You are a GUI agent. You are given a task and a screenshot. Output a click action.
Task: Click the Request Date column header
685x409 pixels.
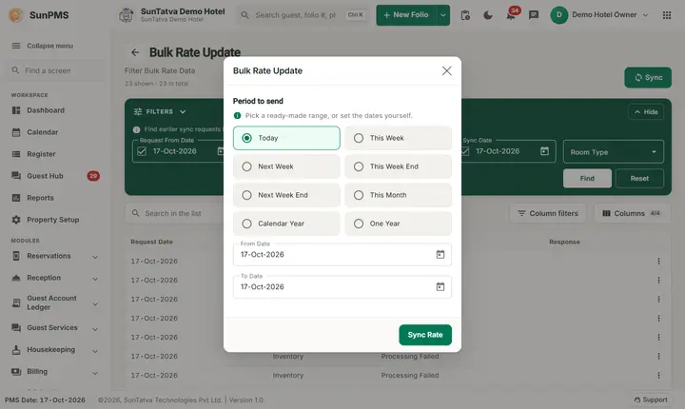pyautogui.click(x=151, y=242)
